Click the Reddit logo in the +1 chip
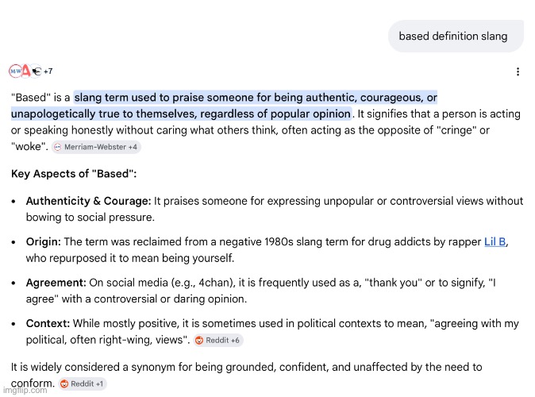 click(x=65, y=384)
